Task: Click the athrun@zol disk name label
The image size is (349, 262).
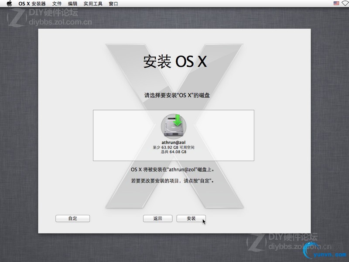Action: point(173,142)
